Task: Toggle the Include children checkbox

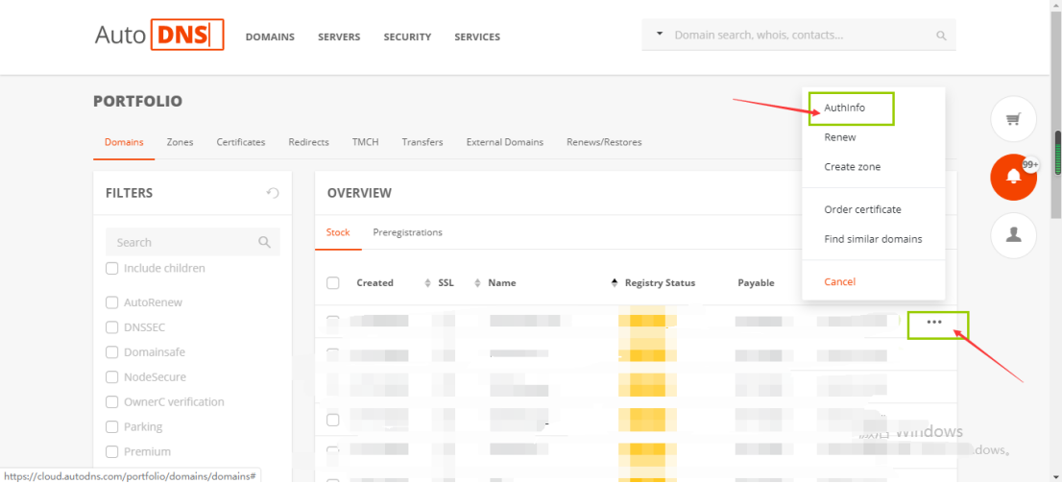Action: [112, 269]
